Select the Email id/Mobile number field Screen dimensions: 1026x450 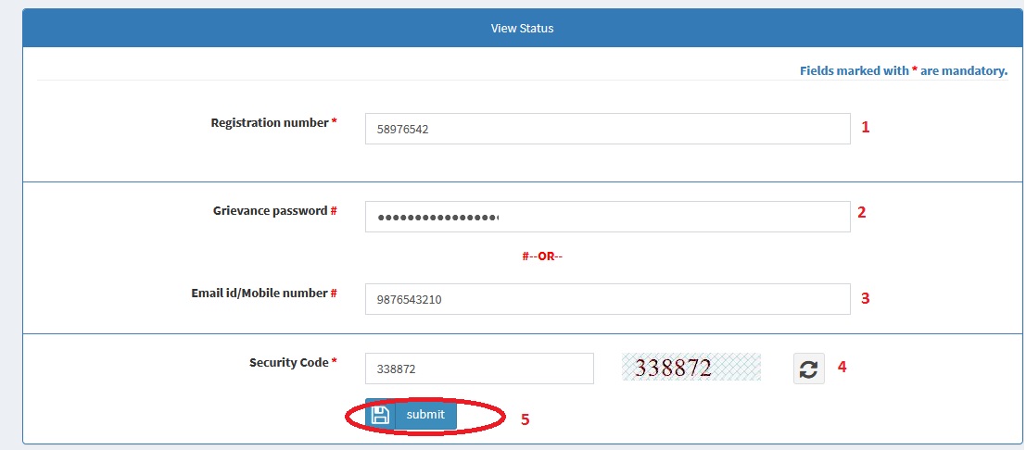tap(607, 299)
